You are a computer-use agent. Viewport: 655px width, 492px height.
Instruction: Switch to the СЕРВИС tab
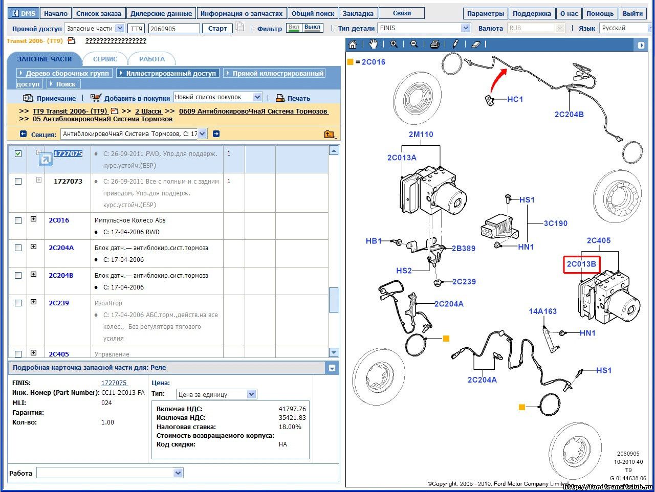point(105,59)
